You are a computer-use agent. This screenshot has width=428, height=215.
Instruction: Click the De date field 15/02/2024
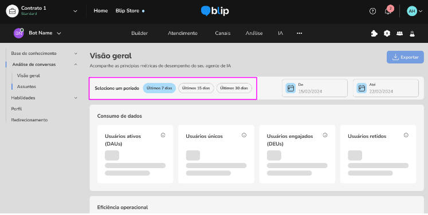(315, 88)
